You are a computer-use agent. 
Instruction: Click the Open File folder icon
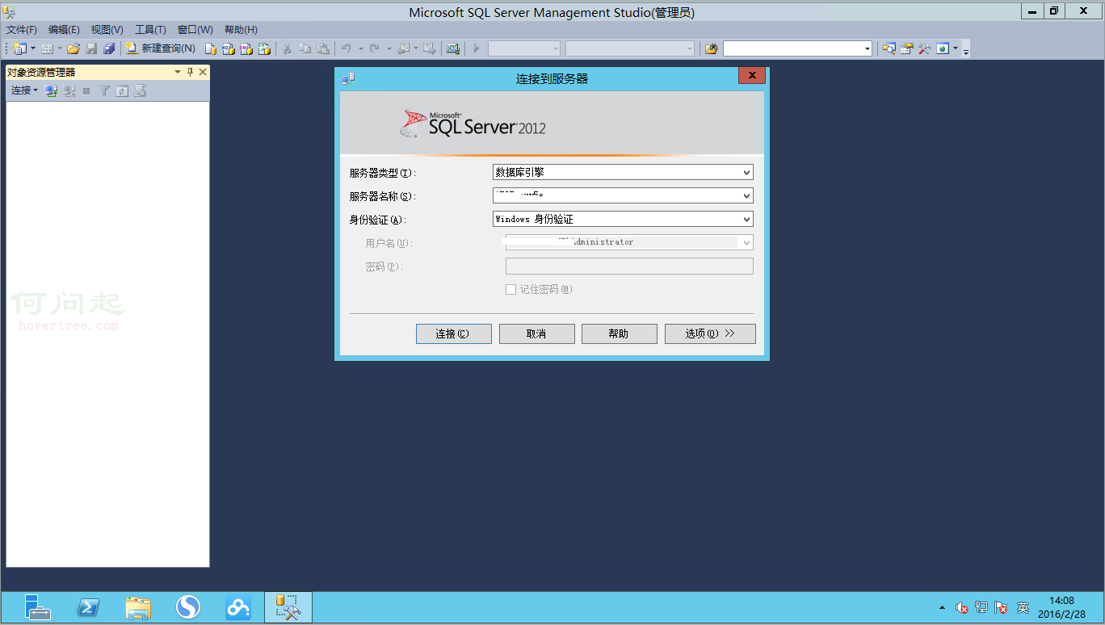click(74, 48)
